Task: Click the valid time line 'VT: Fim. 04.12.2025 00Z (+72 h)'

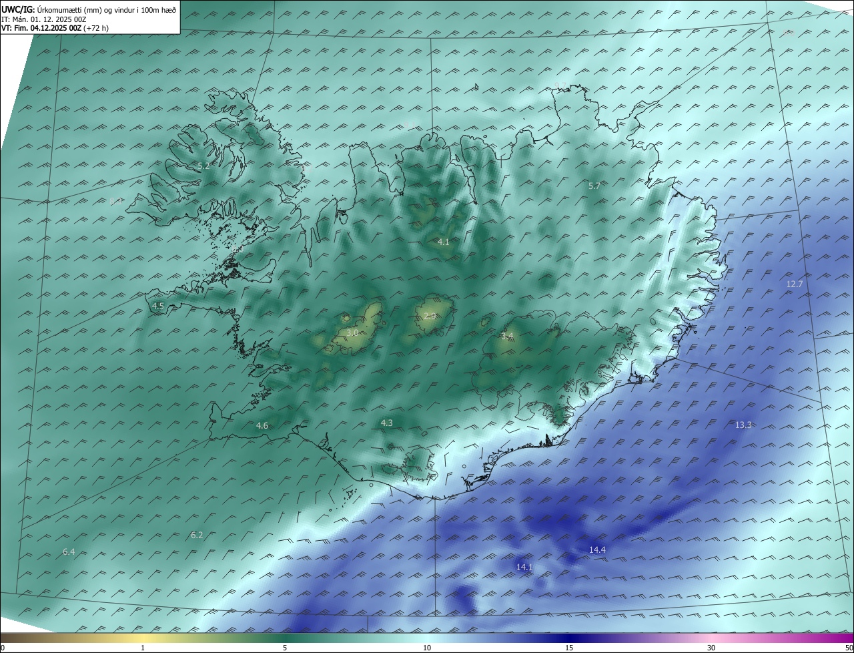Action: point(55,28)
